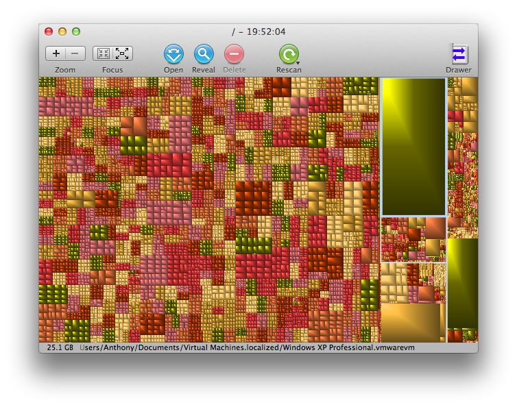Screen dimensions: 517x407
Task: Reveal selected item using magnifier icon
Action: (x=204, y=53)
